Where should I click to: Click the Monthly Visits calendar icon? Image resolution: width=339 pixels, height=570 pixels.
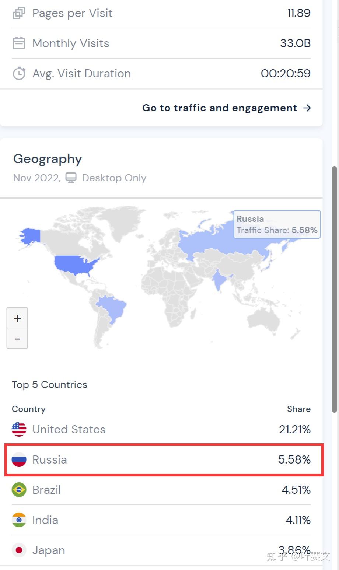coord(19,43)
